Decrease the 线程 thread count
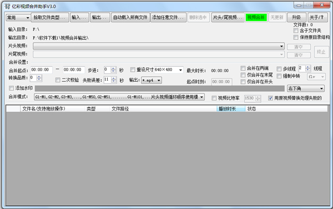Screen dimensions: 333x209 click(x=307, y=70)
